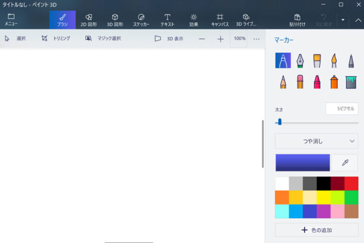Select the Fill bucket tool
This screenshot has width=364, height=243.
pos(351,82)
